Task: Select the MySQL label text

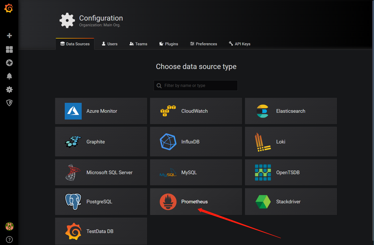Action: click(189, 173)
